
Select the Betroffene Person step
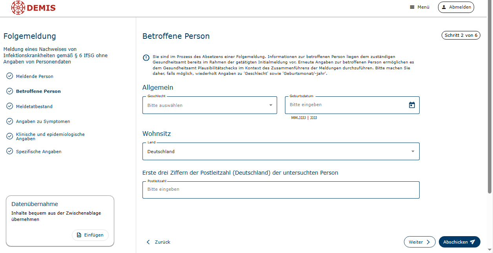38,91
